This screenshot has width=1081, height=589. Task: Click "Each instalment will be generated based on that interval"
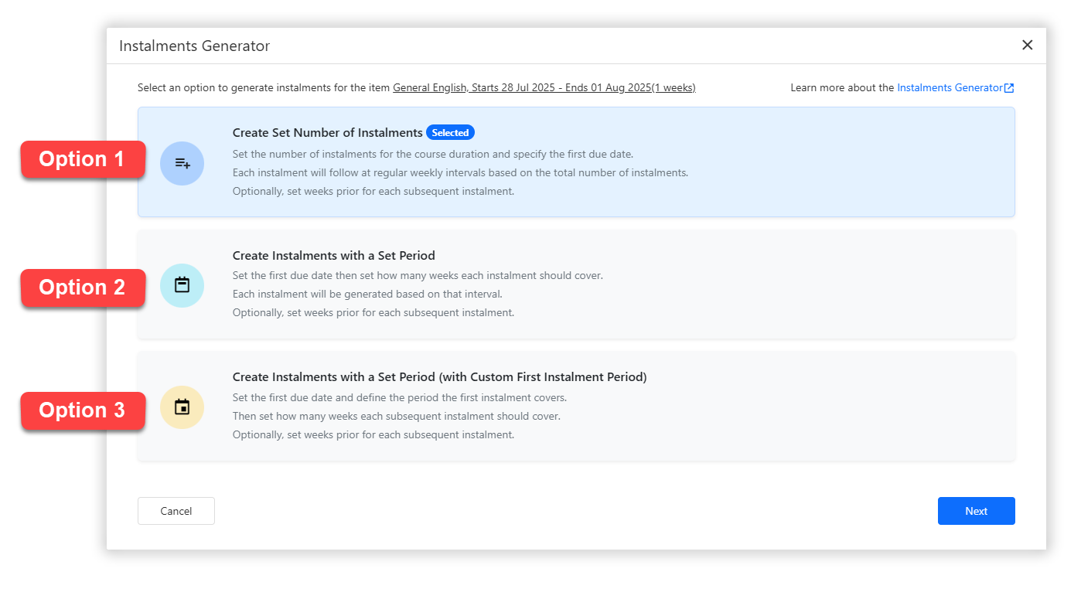(x=367, y=294)
